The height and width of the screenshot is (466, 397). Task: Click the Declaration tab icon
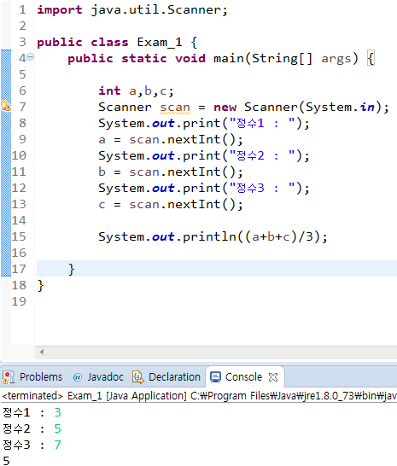point(138,377)
